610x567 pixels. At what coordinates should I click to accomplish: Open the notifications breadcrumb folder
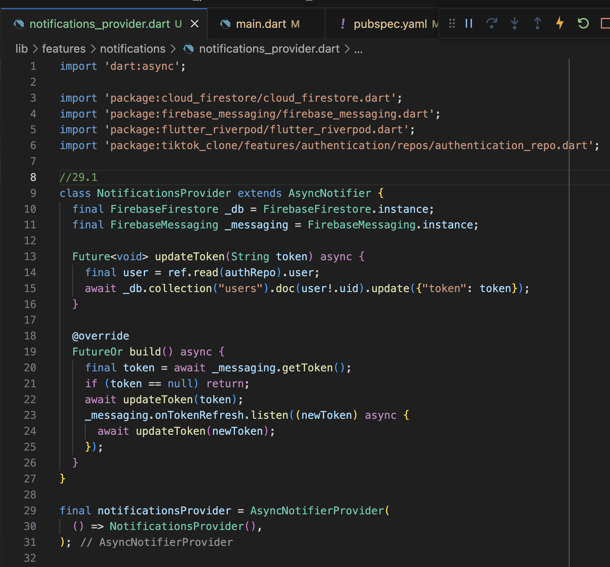pos(132,49)
